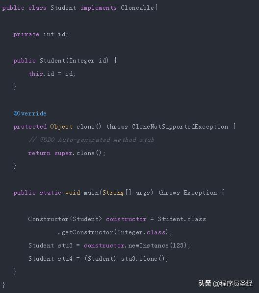Click 'return super.clone()' statement
Screen dimensions: 259x293
pos(67,153)
